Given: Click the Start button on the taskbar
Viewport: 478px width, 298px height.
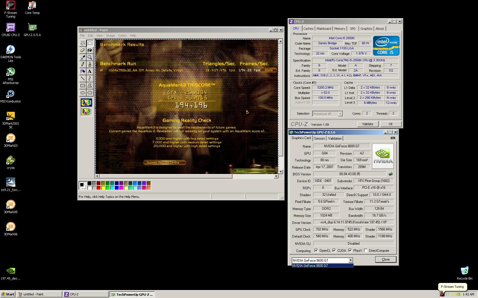Looking at the screenshot, I should [x=8, y=294].
